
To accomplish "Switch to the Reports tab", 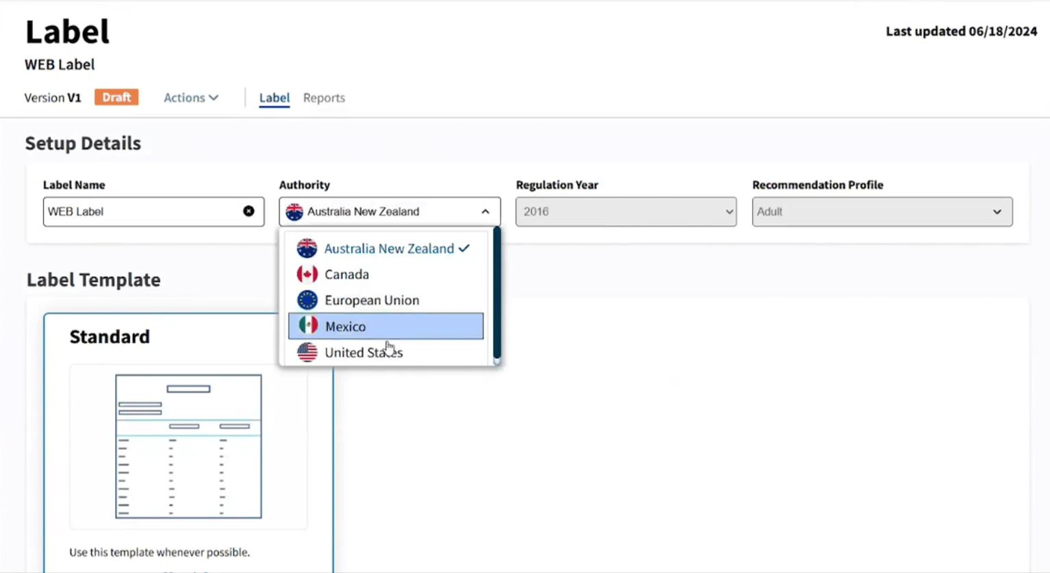I will click(324, 98).
